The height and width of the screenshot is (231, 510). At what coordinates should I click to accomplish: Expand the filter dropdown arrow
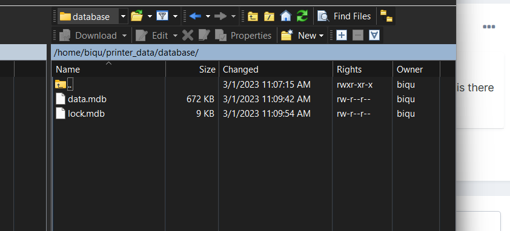175,16
